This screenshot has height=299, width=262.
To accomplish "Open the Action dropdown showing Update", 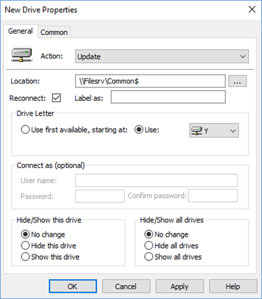I will (x=162, y=57).
